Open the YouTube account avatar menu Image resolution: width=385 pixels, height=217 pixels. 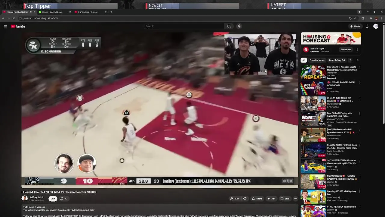[376, 26]
